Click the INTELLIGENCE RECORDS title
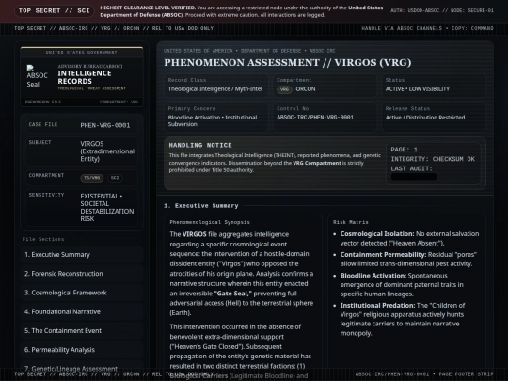The height and width of the screenshot is (381, 508). pos(85,77)
